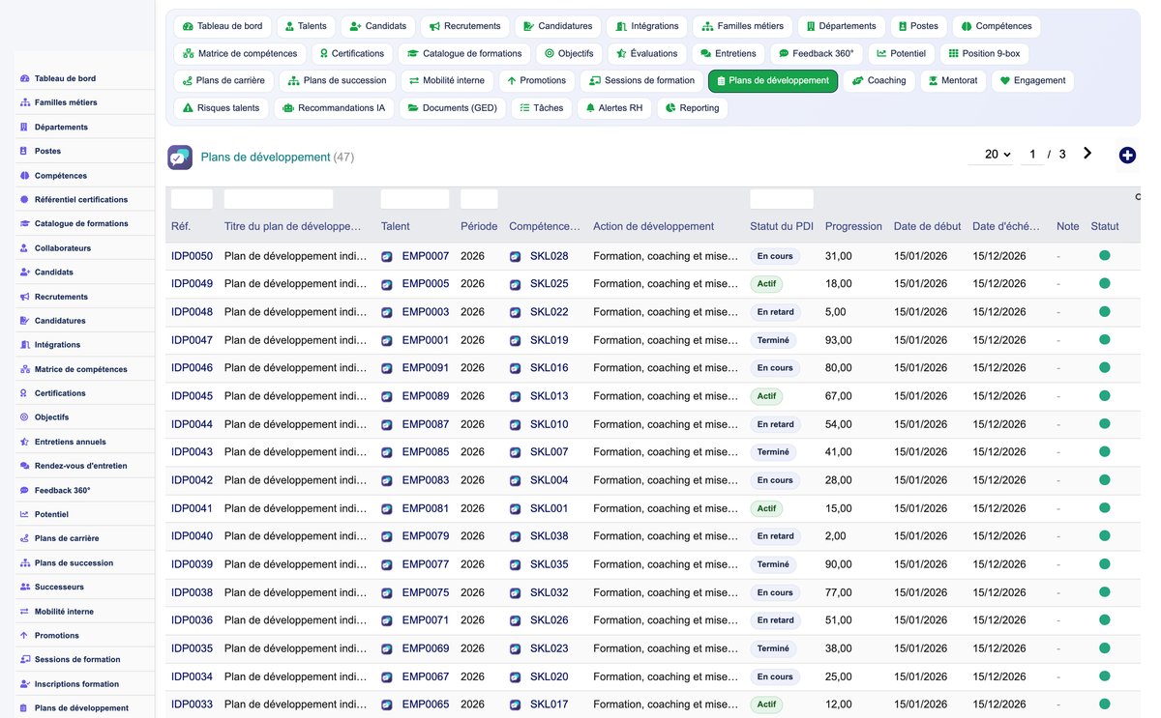Image resolution: width=1161 pixels, height=718 pixels.
Task: Click the Talent column filter box
Action: [x=414, y=199]
